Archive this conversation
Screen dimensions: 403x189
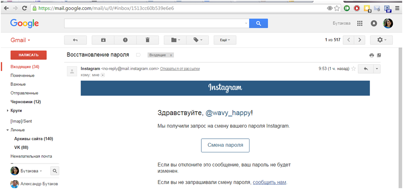tap(103, 40)
